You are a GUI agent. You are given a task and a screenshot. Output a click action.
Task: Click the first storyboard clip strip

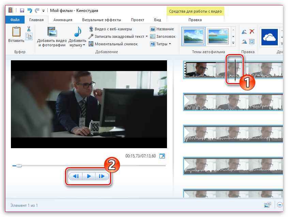pyautogui.click(x=233, y=70)
